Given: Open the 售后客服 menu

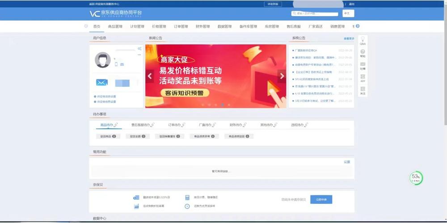Looking at the screenshot, I should point(294,26).
